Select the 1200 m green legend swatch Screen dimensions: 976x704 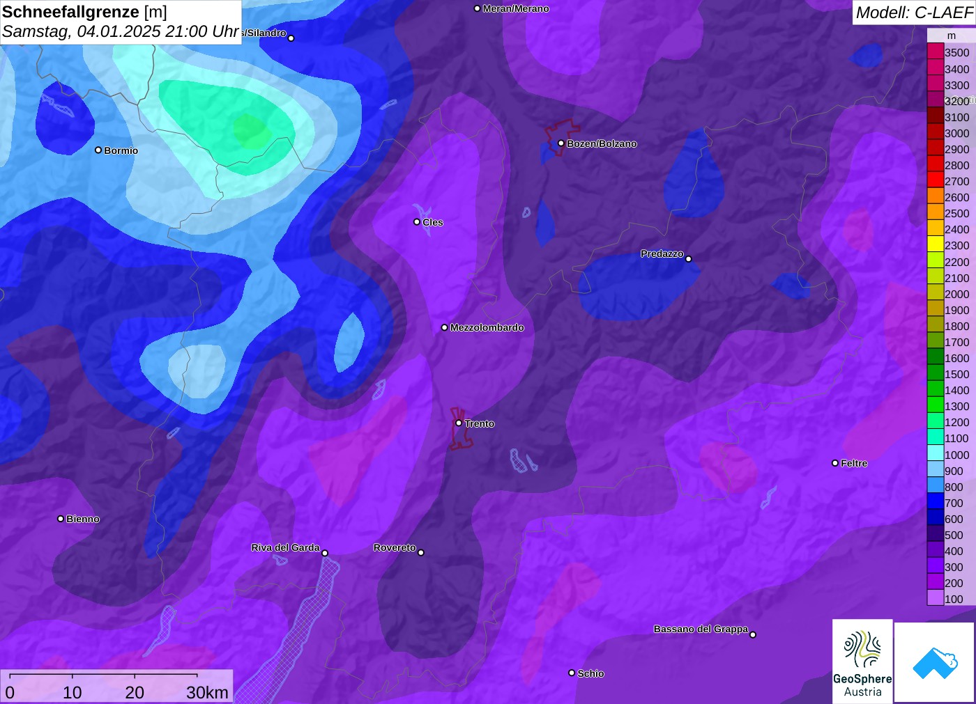(x=936, y=421)
